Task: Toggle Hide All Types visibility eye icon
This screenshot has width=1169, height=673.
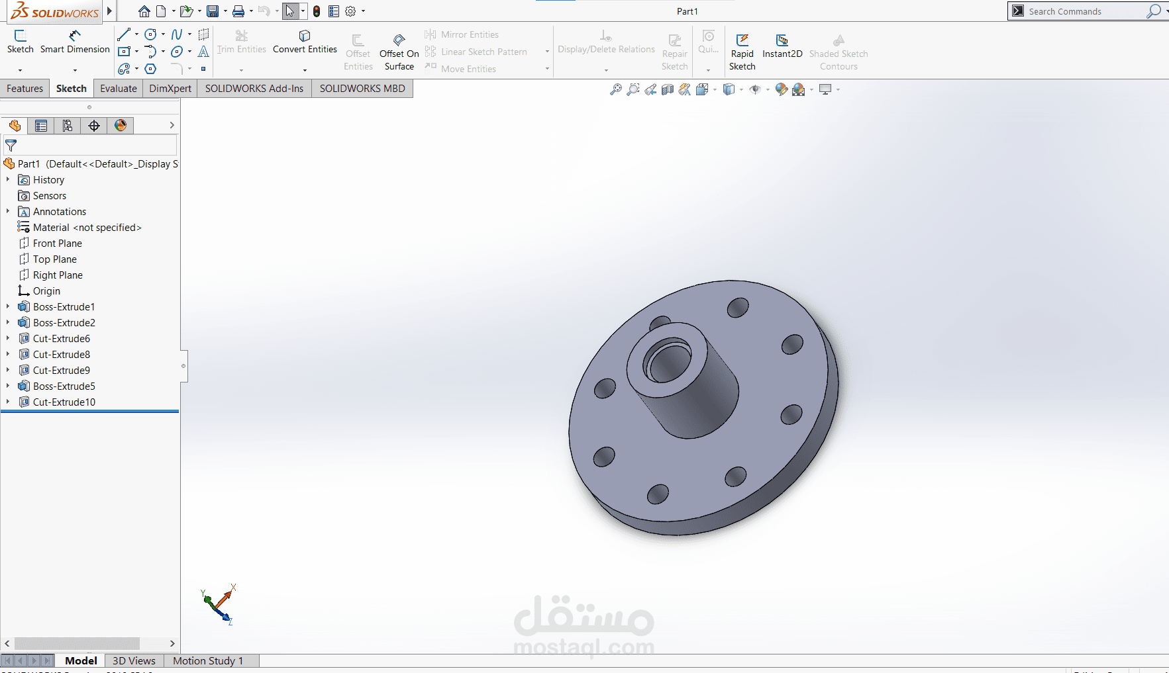Action: pyautogui.click(x=756, y=89)
